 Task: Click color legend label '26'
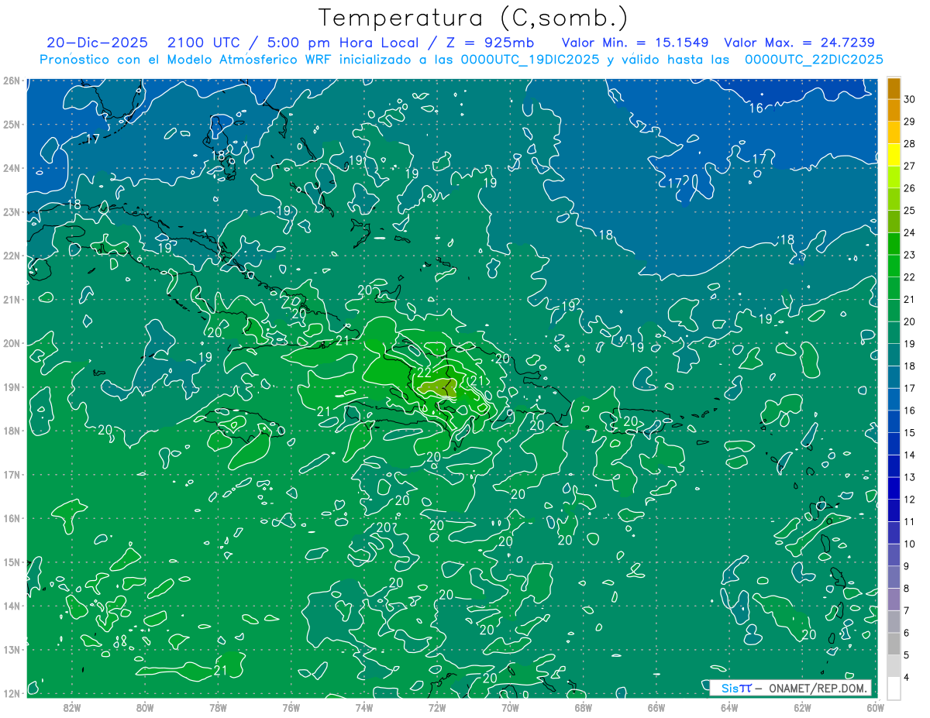(x=909, y=188)
